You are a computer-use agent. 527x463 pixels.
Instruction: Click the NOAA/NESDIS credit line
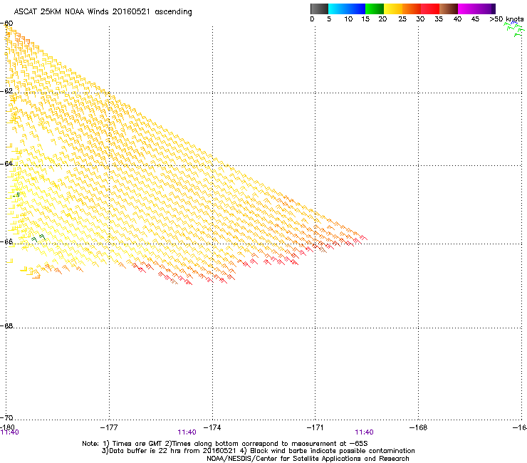coord(308,459)
